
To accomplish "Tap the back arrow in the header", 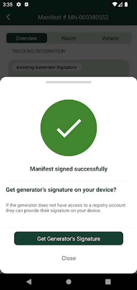I will [8, 17].
